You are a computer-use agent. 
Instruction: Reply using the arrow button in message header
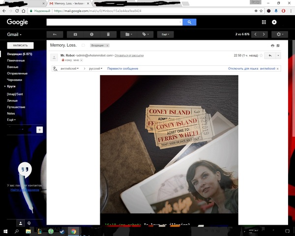(270, 56)
